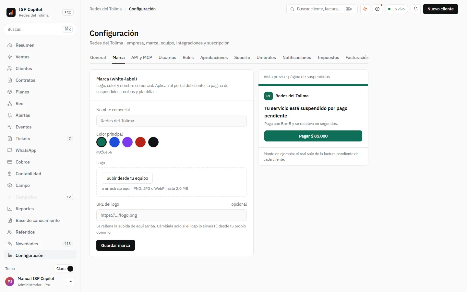
Task: Go to the Notificaciones tab
Action: (x=297, y=57)
